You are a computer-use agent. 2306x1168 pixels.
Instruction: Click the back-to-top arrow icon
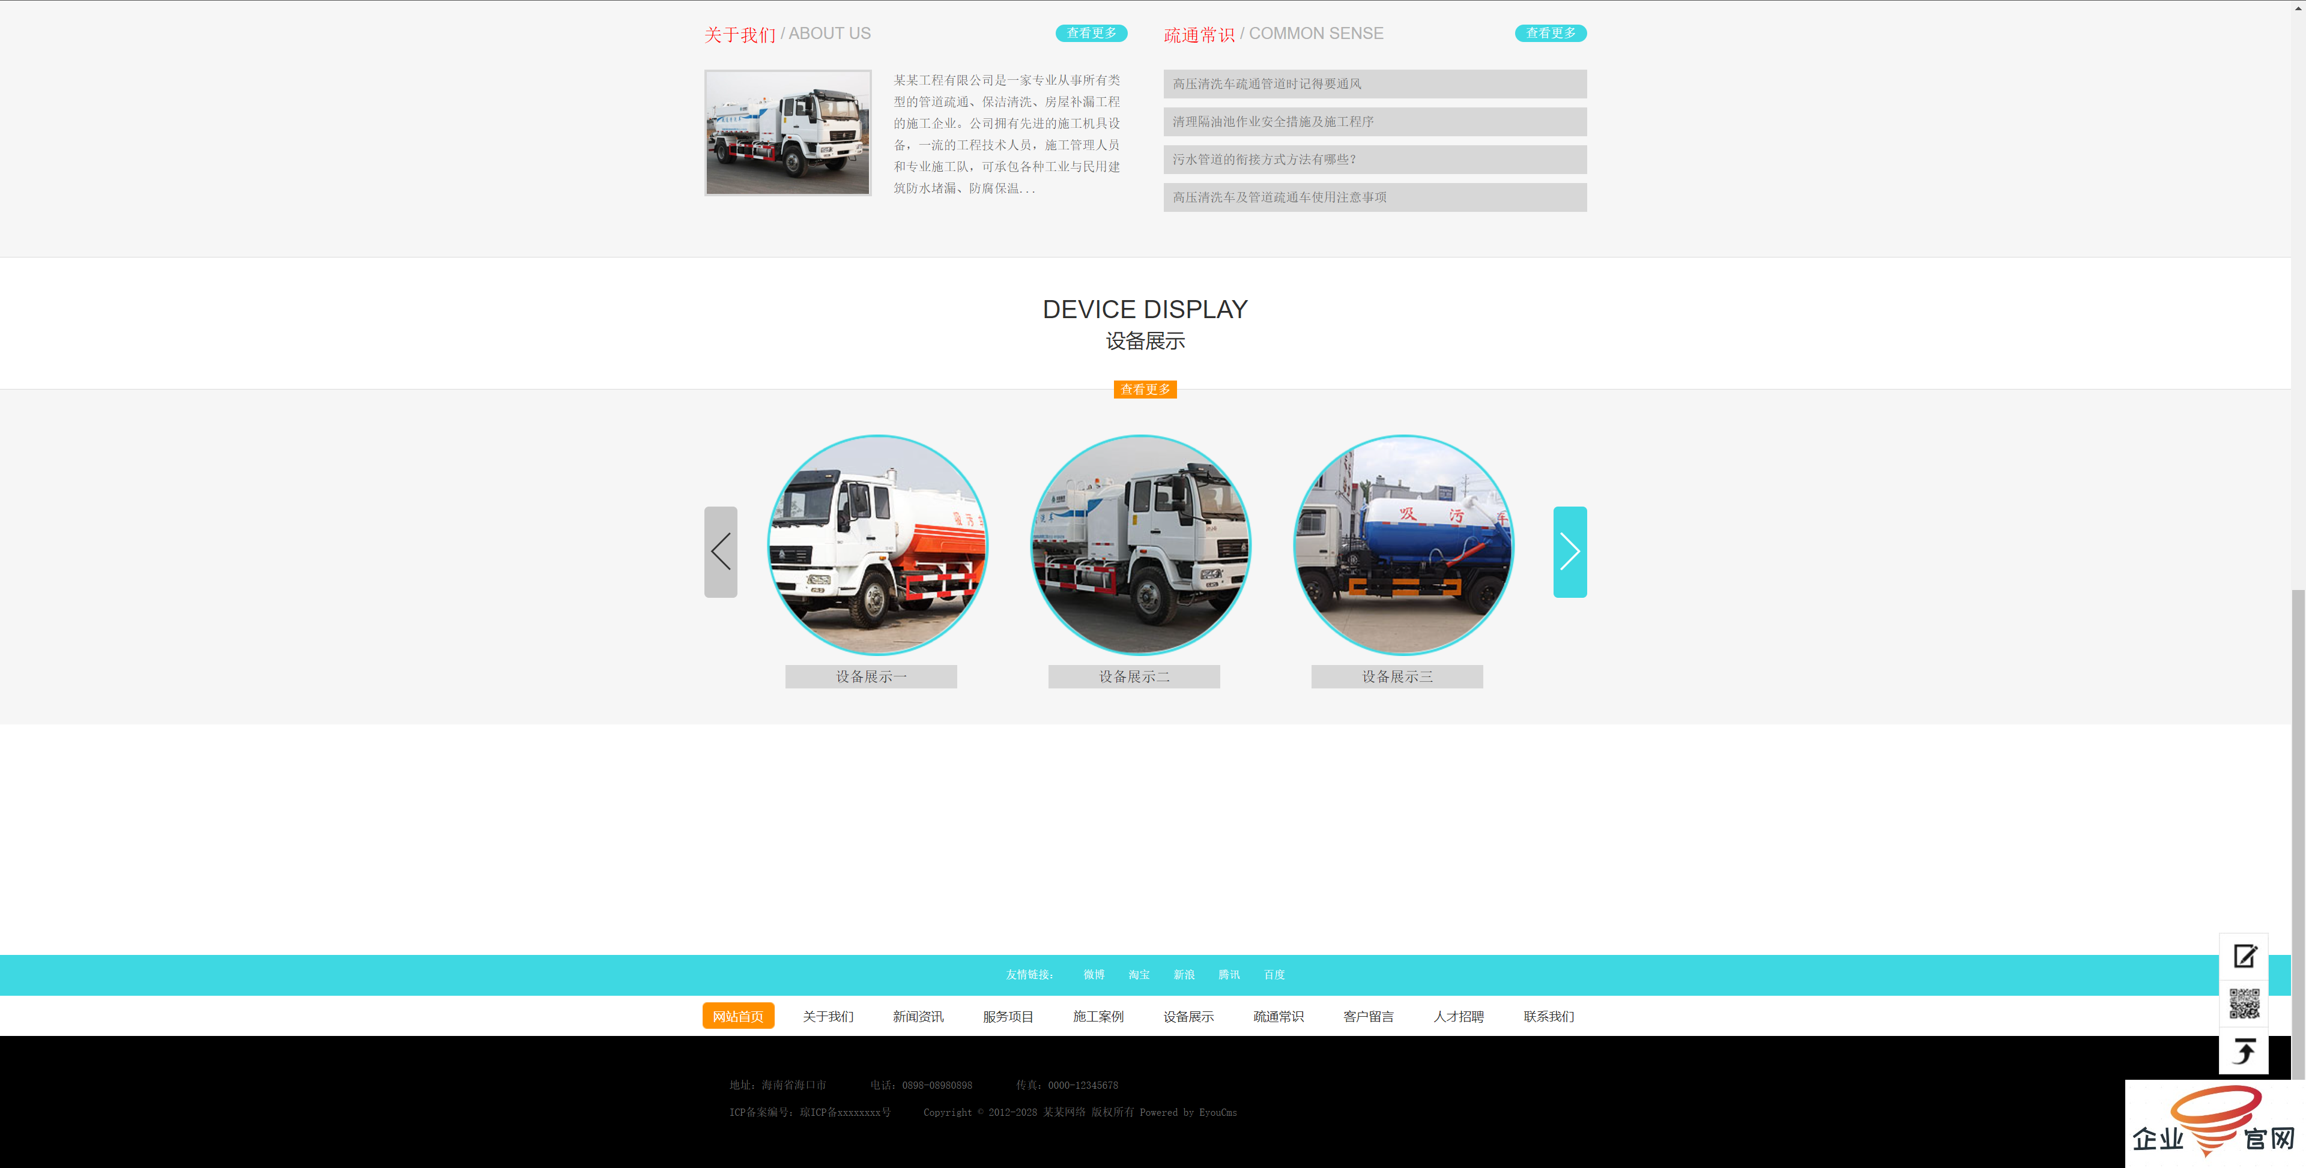click(2244, 1051)
